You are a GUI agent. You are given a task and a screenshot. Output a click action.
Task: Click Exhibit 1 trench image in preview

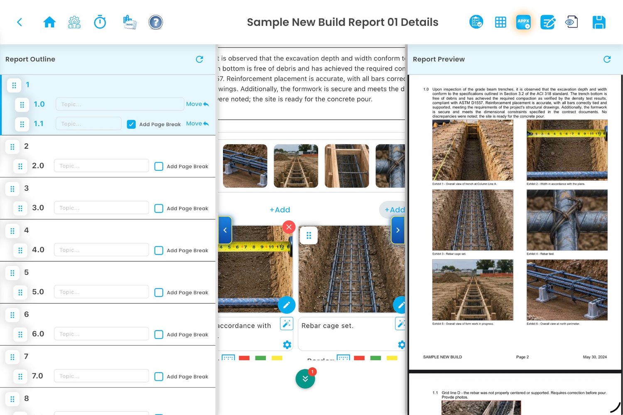tap(473, 150)
